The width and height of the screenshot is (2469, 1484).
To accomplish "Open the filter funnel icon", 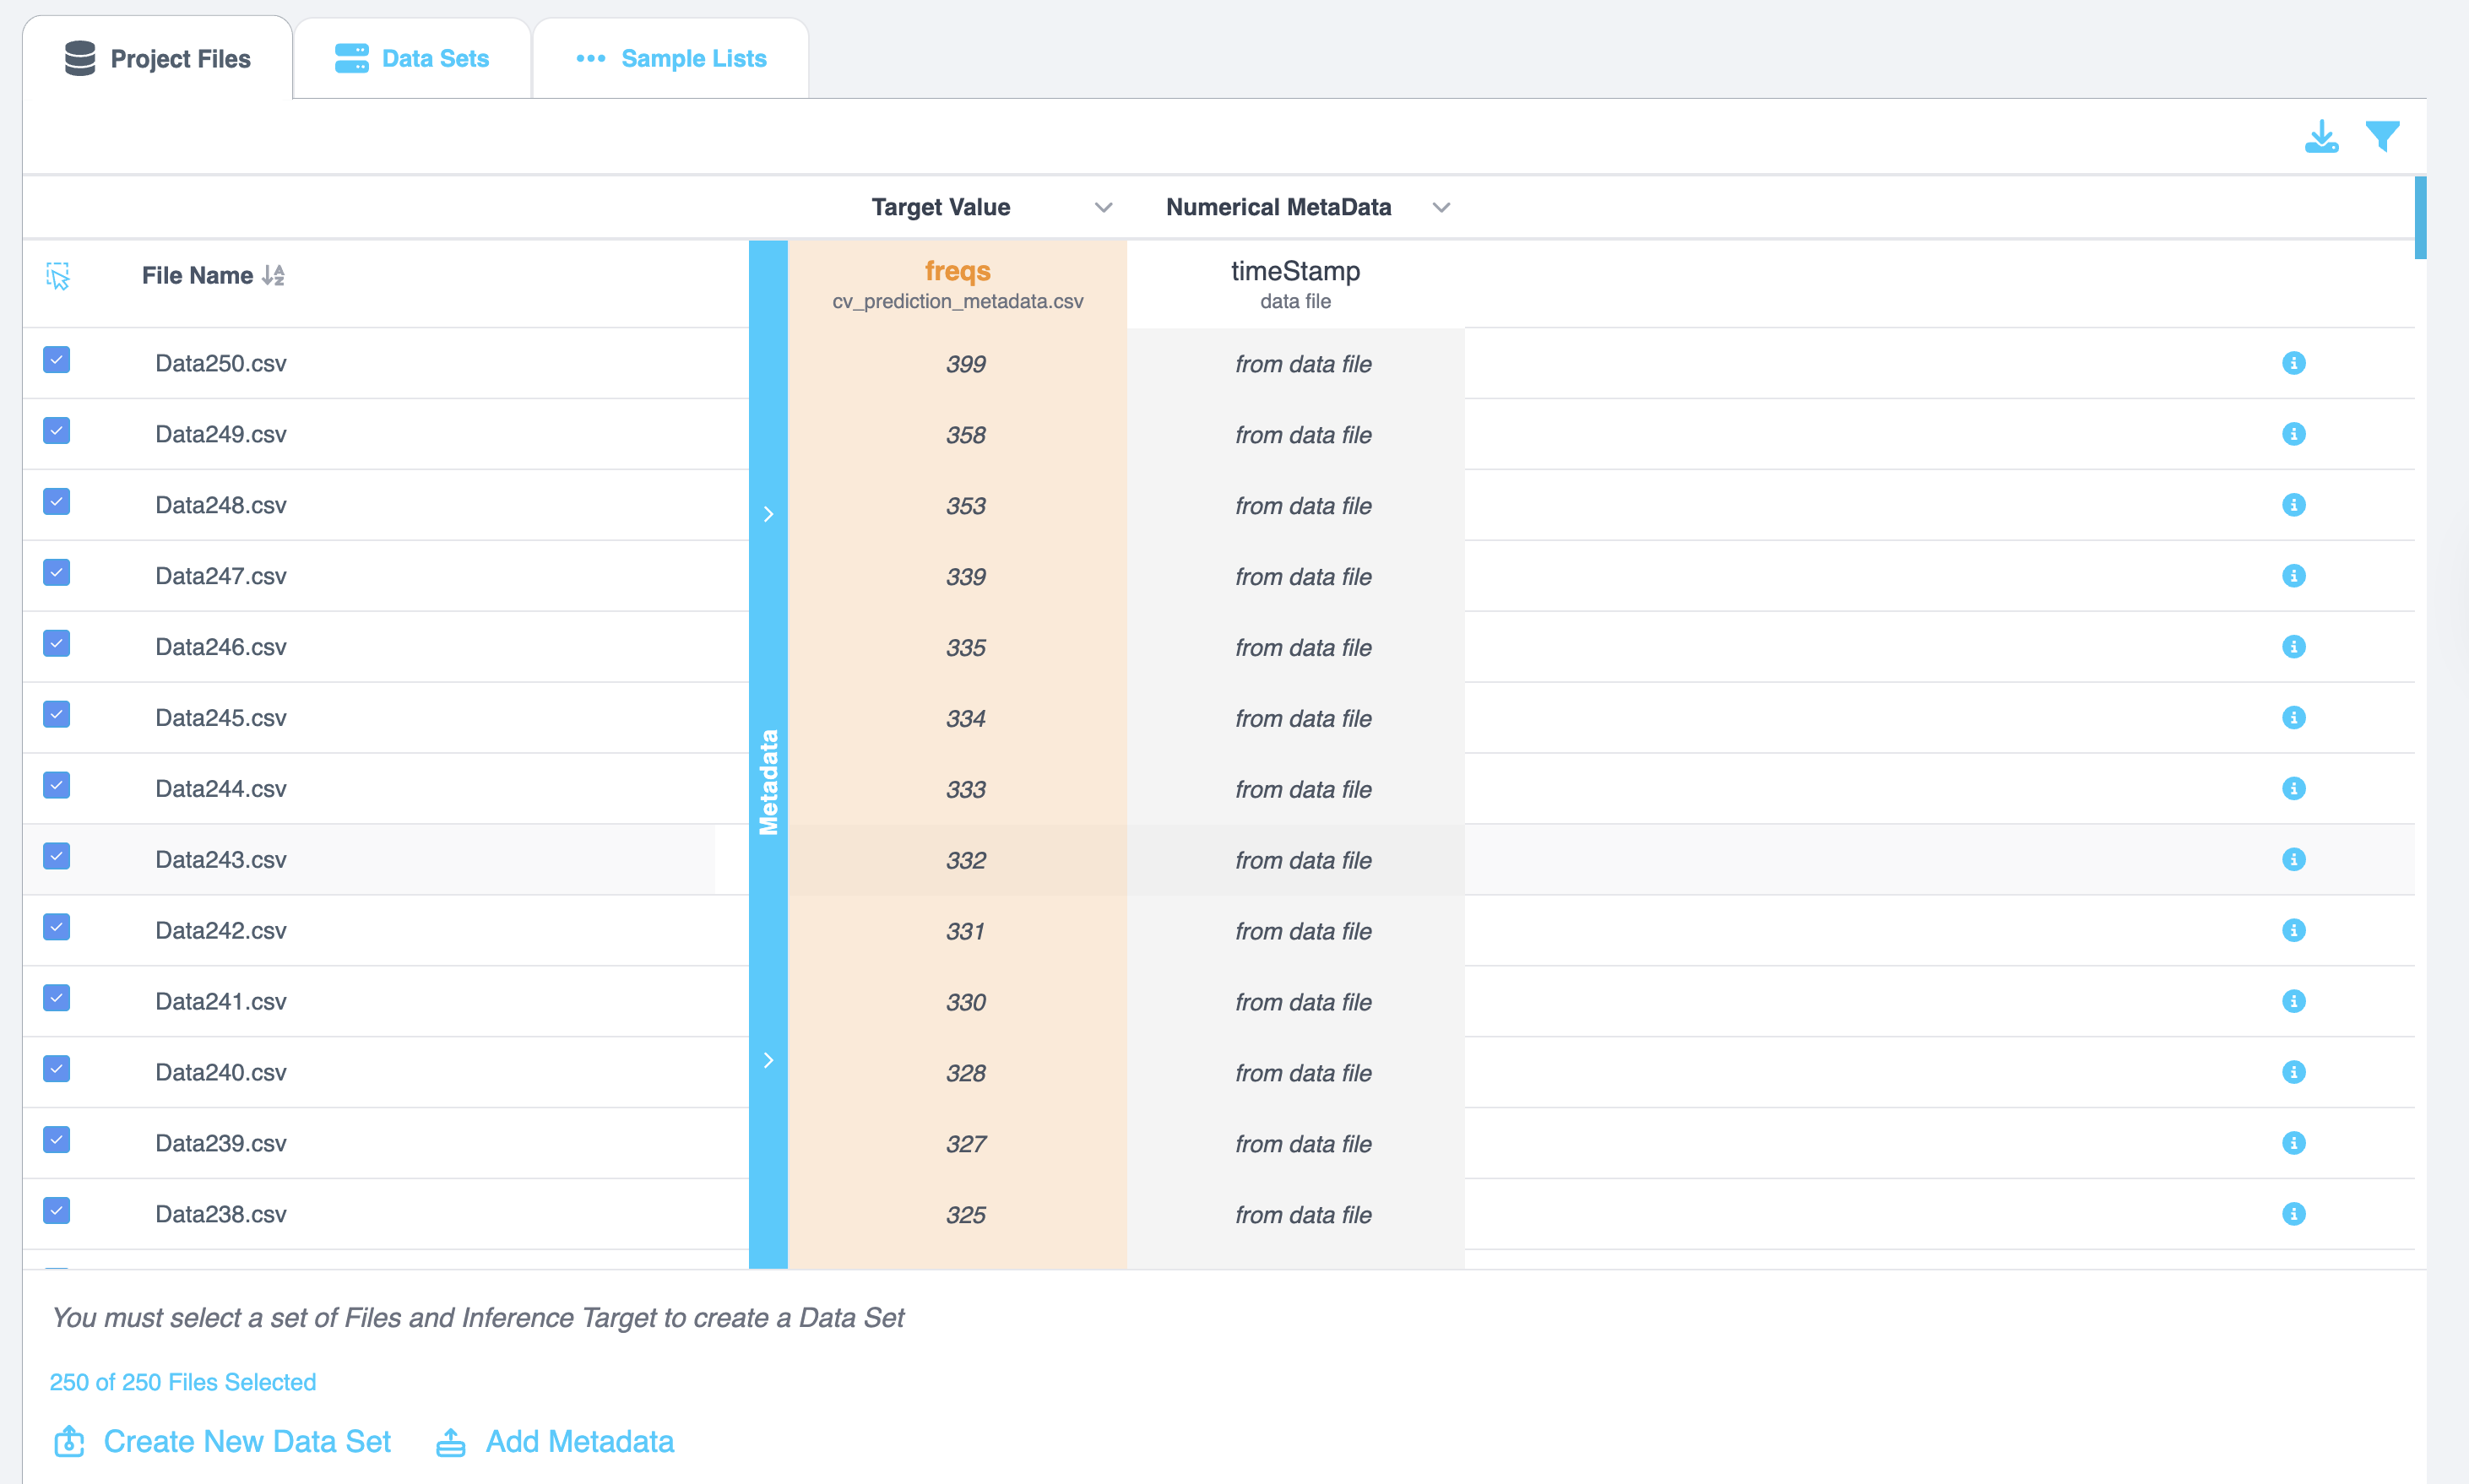I will (2382, 136).
